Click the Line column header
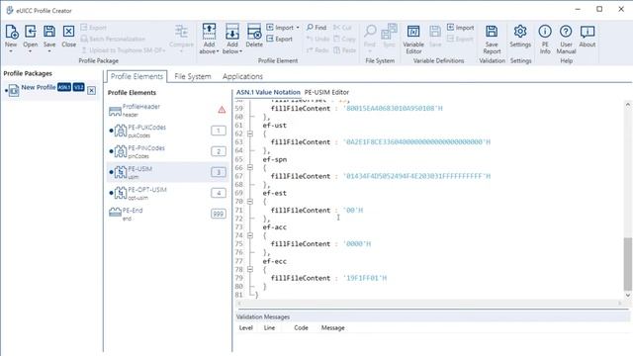 pos(269,327)
